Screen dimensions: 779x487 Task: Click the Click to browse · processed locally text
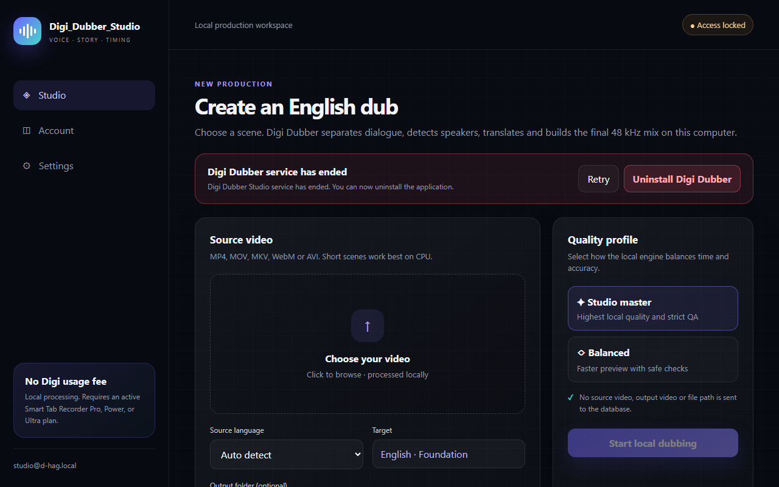coord(368,375)
